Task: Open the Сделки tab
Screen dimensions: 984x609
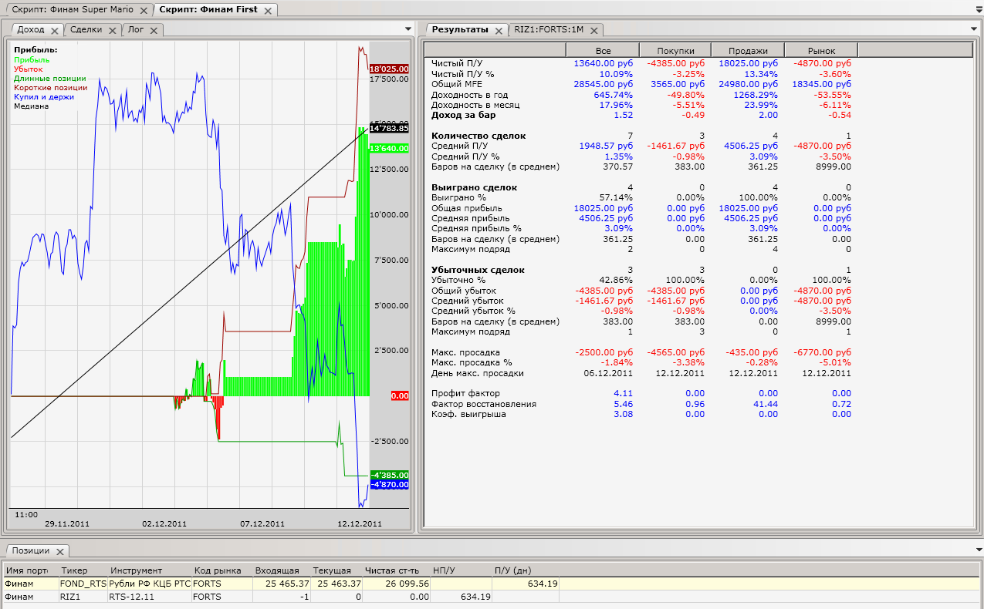Action: tap(85, 29)
